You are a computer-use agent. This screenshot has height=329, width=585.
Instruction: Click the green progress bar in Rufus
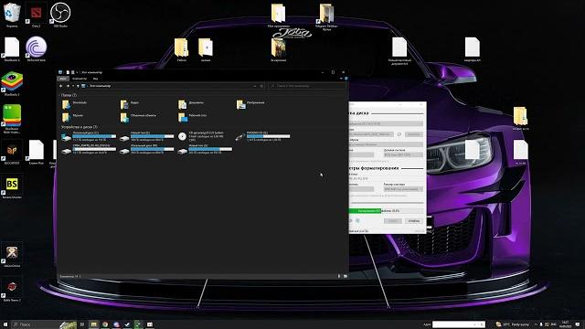[386, 211]
